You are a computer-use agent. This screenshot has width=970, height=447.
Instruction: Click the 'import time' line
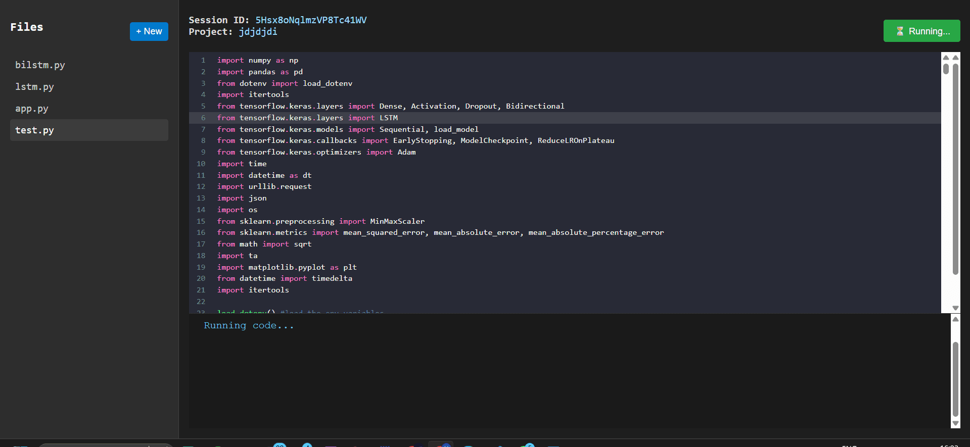[242, 164]
